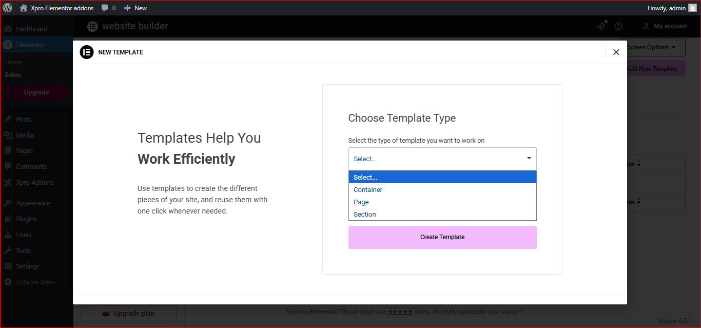The height and width of the screenshot is (328, 701).
Task: Choose Section from the template type list
Action: tap(365, 215)
